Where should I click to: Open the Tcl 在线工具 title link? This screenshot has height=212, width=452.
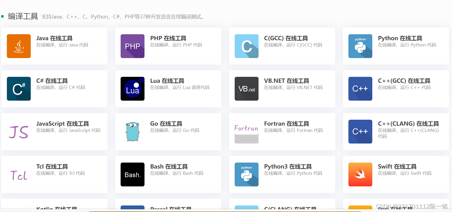(52, 166)
